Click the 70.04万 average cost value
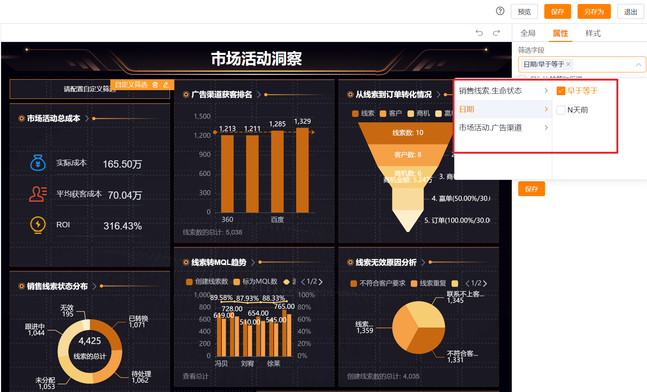The height and width of the screenshot is (392, 647). (125, 195)
